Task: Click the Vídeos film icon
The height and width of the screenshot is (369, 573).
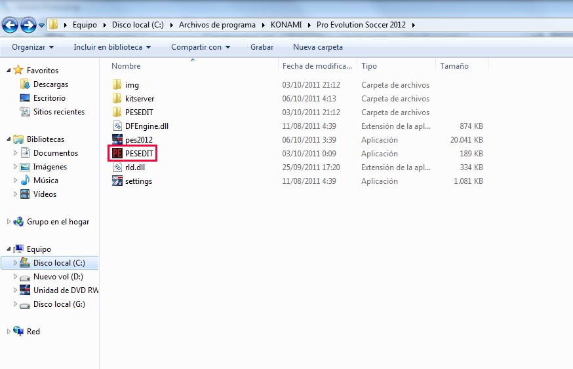Action: pyautogui.click(x=25, y=194)
